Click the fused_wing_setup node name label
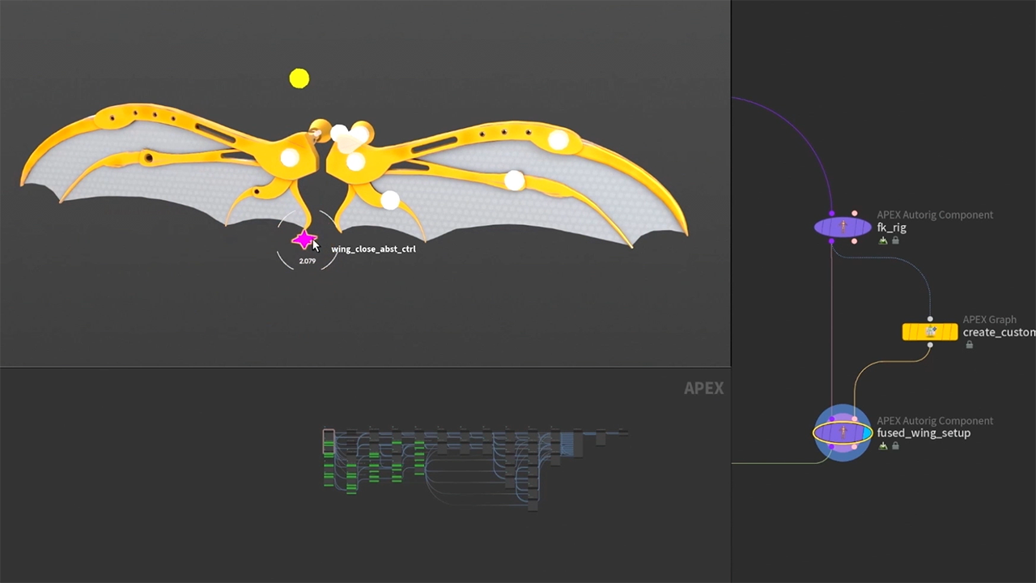The height and width of the screenshot is (583, 1036). [x=923, y=433]
